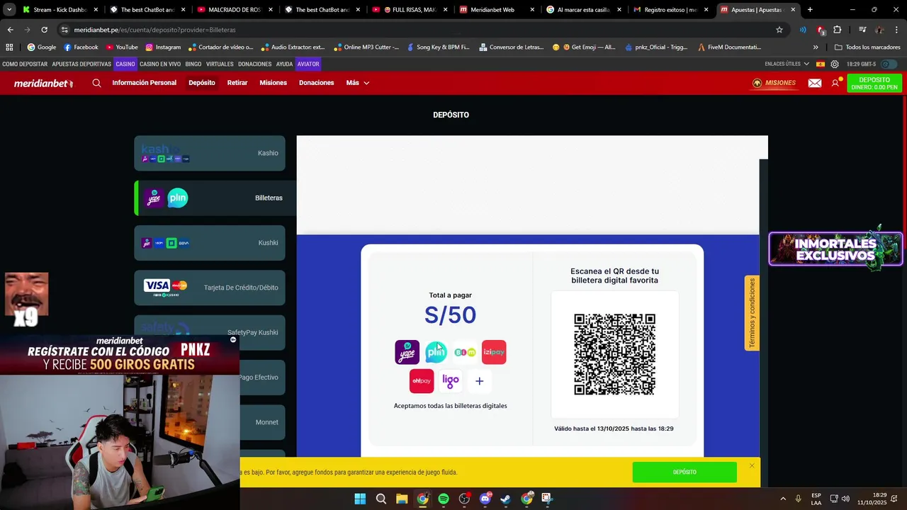Open the Donaciones menu item in red bar
Screen dimensions: 907x510
coord(316,83)
